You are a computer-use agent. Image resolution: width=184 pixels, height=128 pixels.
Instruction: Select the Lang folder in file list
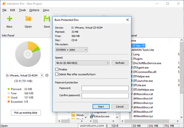click(x=136, y=54)
